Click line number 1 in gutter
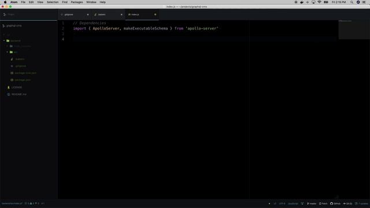Screen dimensions: 370x208 tap(63, 23)
